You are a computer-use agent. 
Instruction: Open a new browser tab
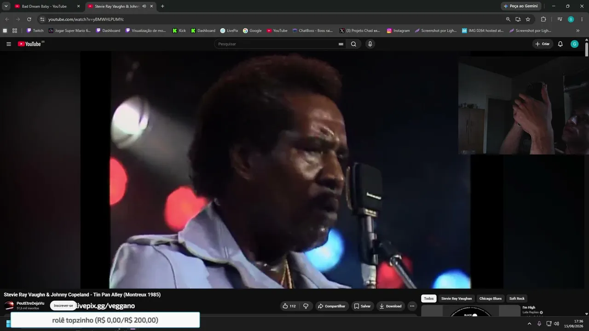162,6
